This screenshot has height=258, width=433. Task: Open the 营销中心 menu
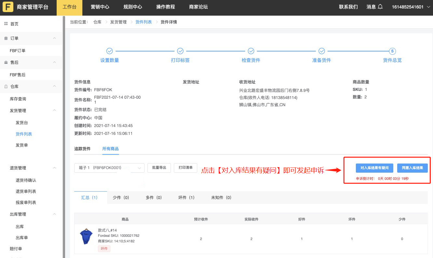click(100, 7)
